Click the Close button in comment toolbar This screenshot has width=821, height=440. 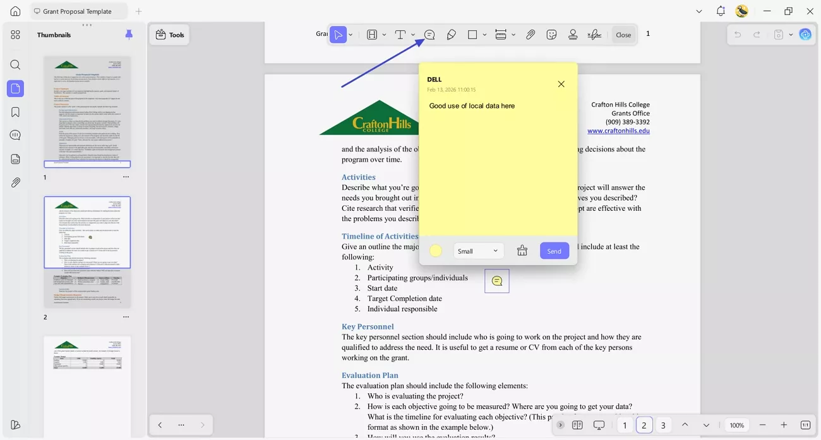click(623, 35)
